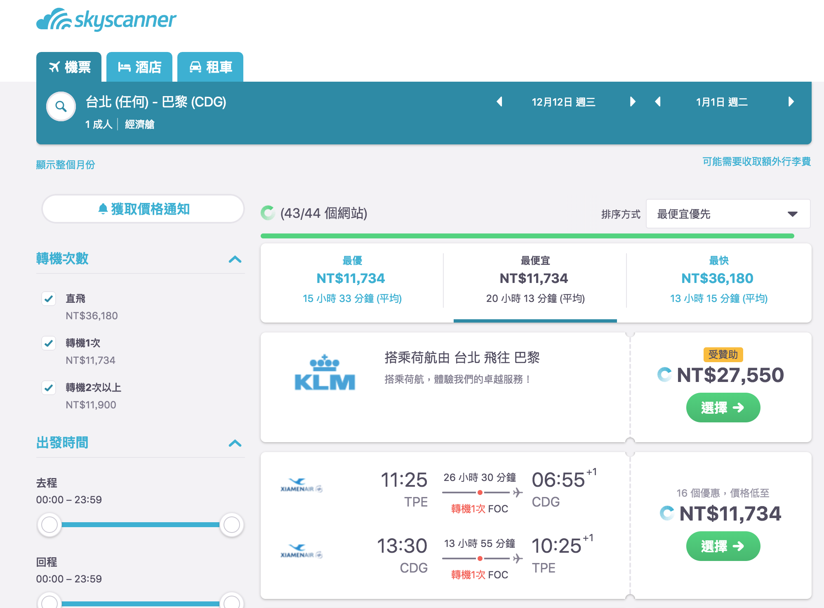Click 選擇 for XiamenAir NT$11,734 offer

tap(723, 546)
